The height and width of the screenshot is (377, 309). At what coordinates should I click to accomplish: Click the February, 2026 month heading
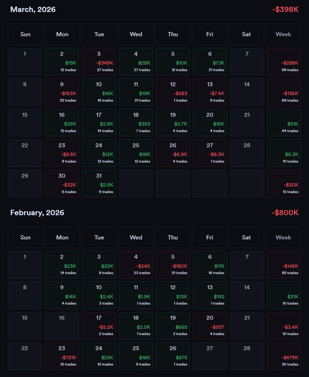(x=37, y=213)
